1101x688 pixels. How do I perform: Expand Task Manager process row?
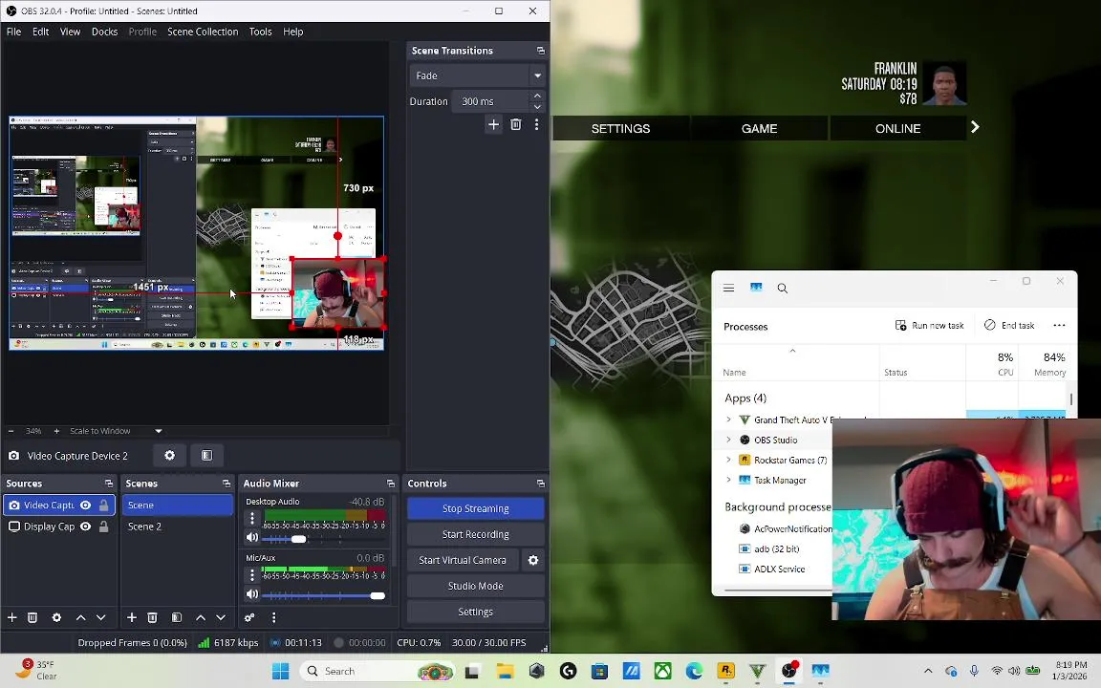pyautogui.click(x=728, y=481)
